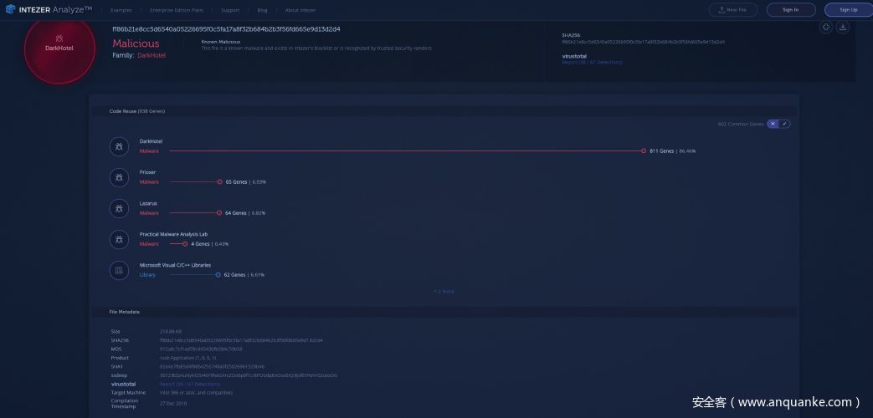Click the download report icon

(842, 28)
